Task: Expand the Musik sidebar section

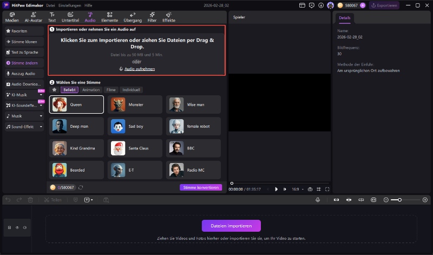Action: (41, 116)
